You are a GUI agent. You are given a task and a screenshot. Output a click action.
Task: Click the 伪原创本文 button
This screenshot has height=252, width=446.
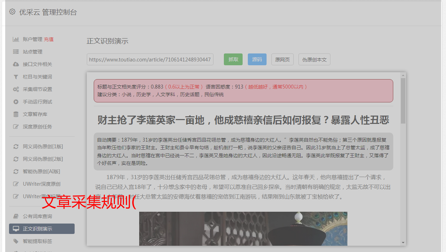314,59
